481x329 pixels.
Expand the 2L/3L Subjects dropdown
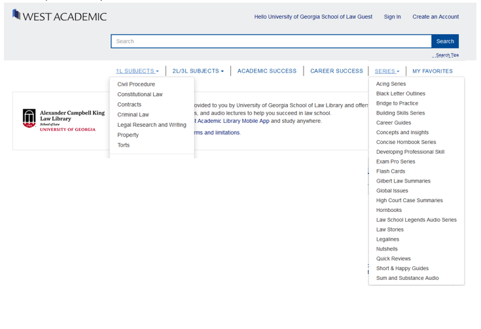pyautogui.click(x=198, y=71)
